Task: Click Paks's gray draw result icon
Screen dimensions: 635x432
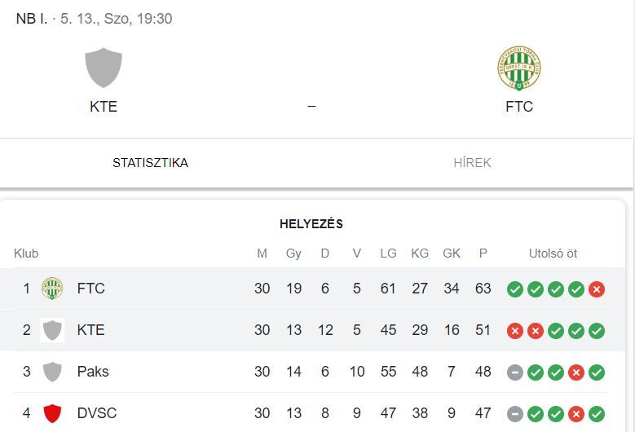Action: click(515, 372)
